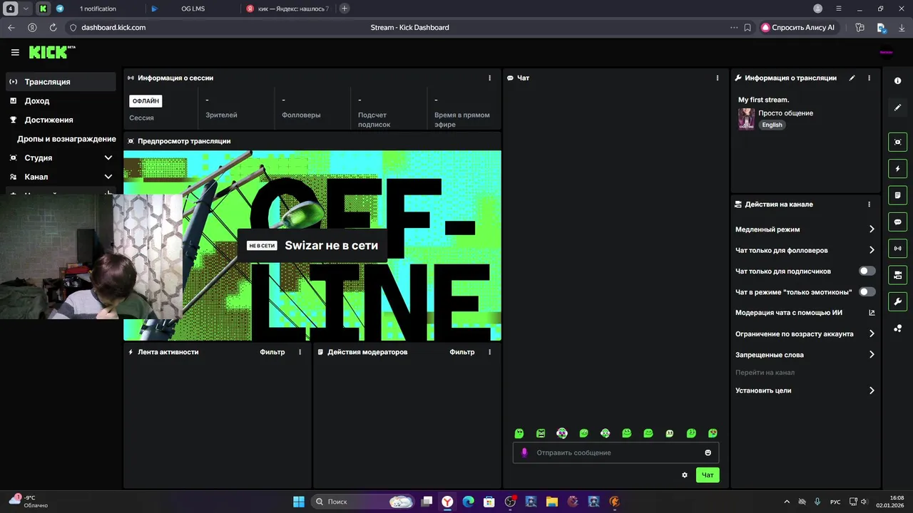Click the three-dots cluster icon in right sidebar

pyautogui.click(x=898, y=328)
